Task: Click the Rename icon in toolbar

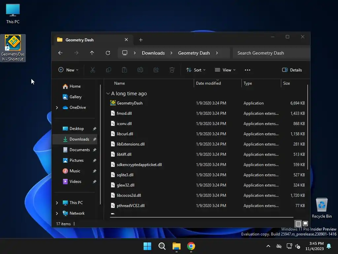Action: pyautogui.click(x=140, y=70)
